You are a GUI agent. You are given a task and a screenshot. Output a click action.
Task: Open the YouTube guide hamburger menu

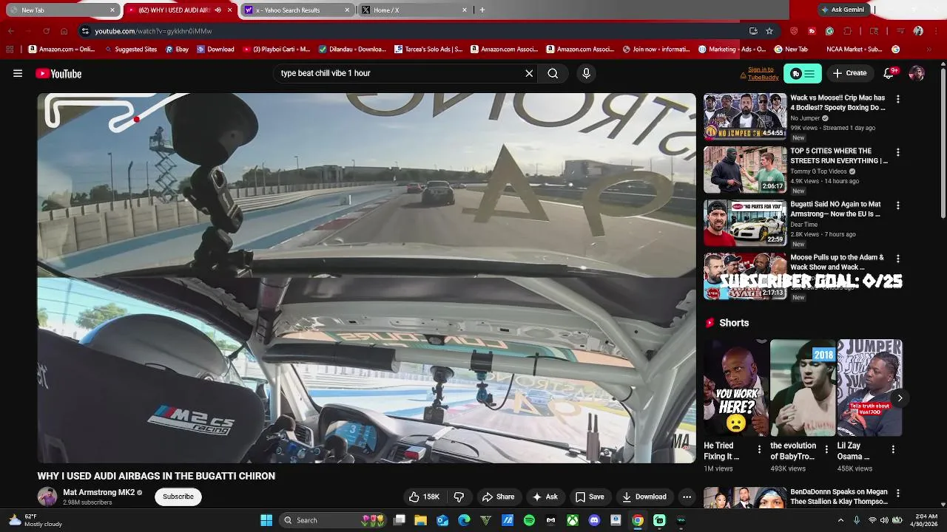pos(18,73)
